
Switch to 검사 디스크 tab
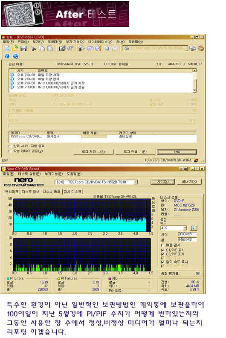coord(72,192)
